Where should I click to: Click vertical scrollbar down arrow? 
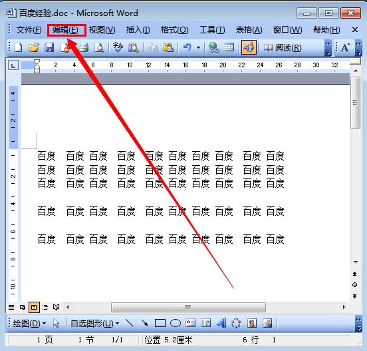click(x=356, y=262)
